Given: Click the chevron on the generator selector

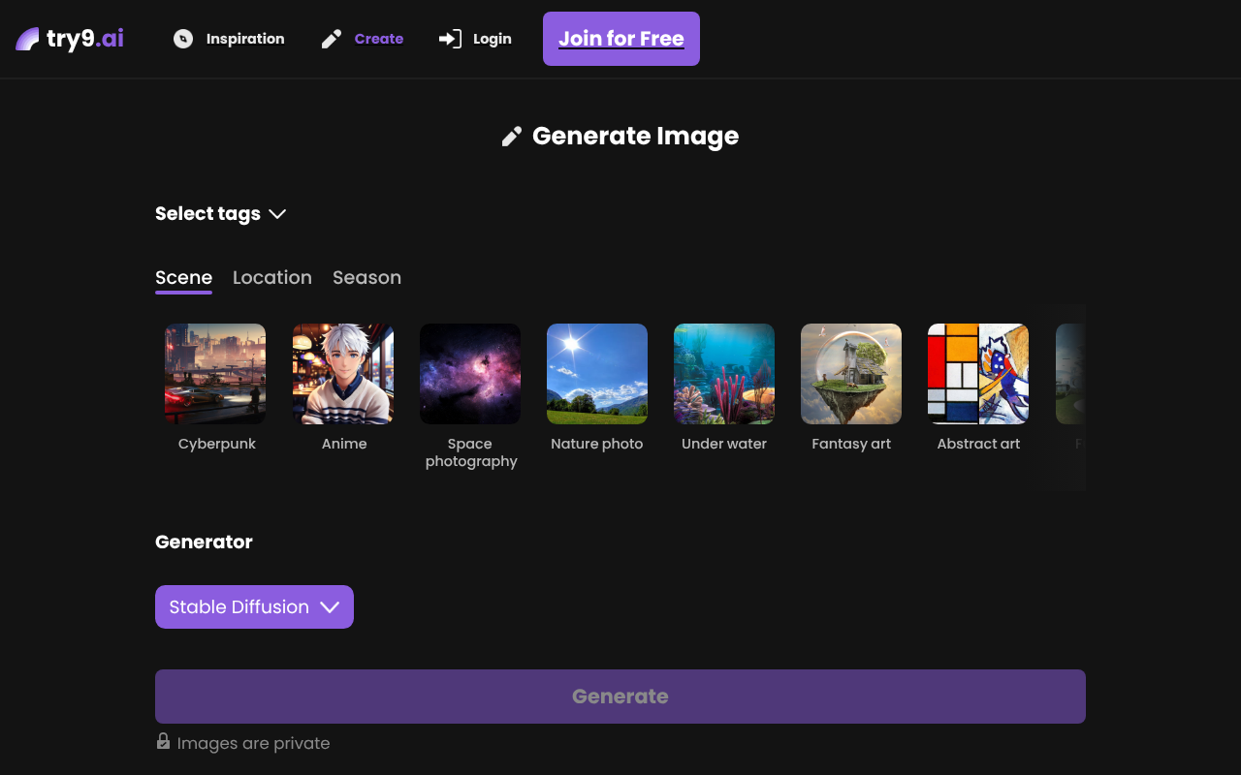Looking at the screenshot, I should tap(330, 607).
